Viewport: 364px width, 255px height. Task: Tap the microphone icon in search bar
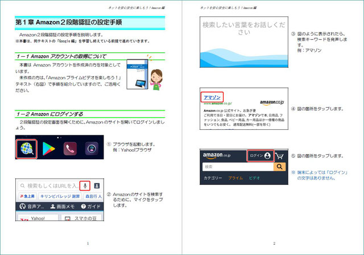pos(85,185)
